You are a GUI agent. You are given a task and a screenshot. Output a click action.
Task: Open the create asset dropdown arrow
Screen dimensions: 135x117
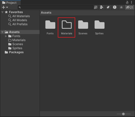(x=7, y=7)
